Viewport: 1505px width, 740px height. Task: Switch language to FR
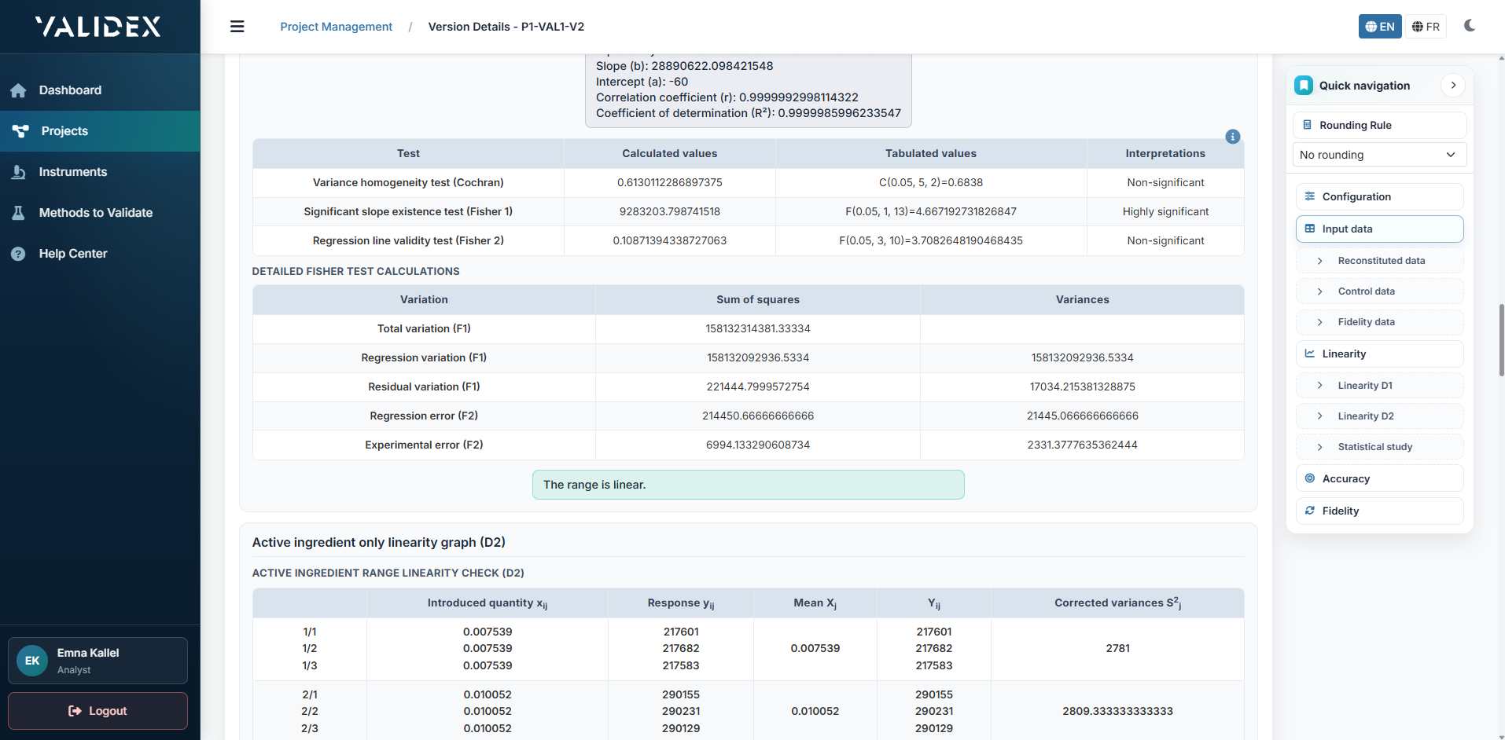(1425, 27)
